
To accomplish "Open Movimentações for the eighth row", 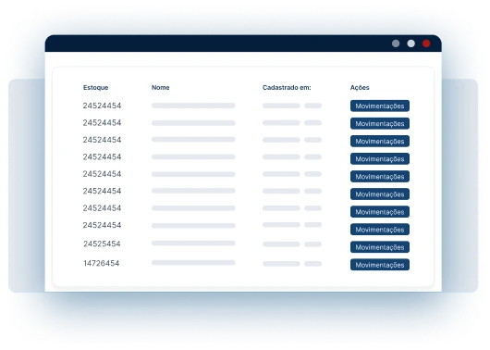I will 380,230.
